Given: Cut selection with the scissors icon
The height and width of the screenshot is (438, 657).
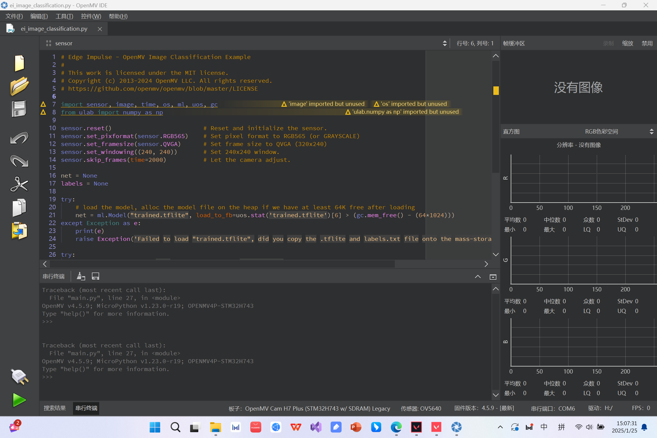Looking at the screenshot, I should 19,184.
